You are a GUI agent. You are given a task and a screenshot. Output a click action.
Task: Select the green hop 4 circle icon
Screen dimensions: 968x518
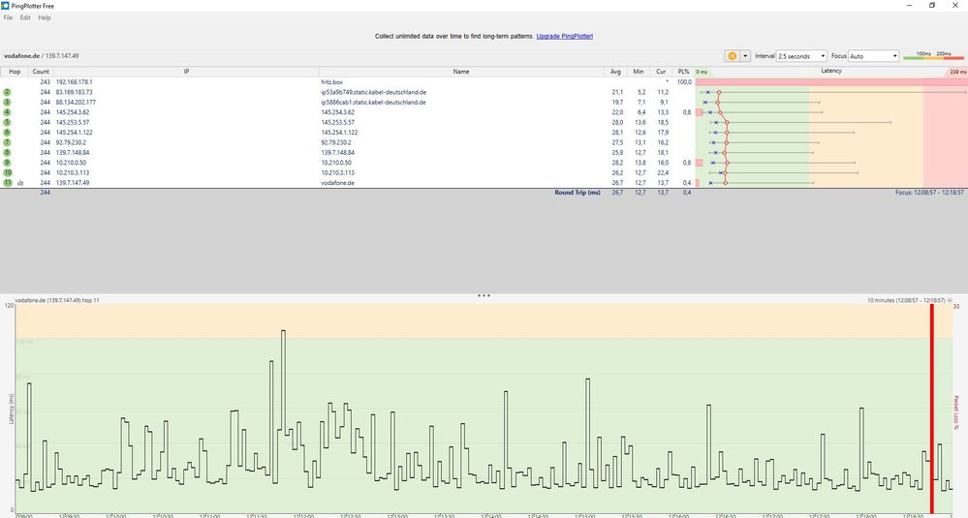point(8,112)
